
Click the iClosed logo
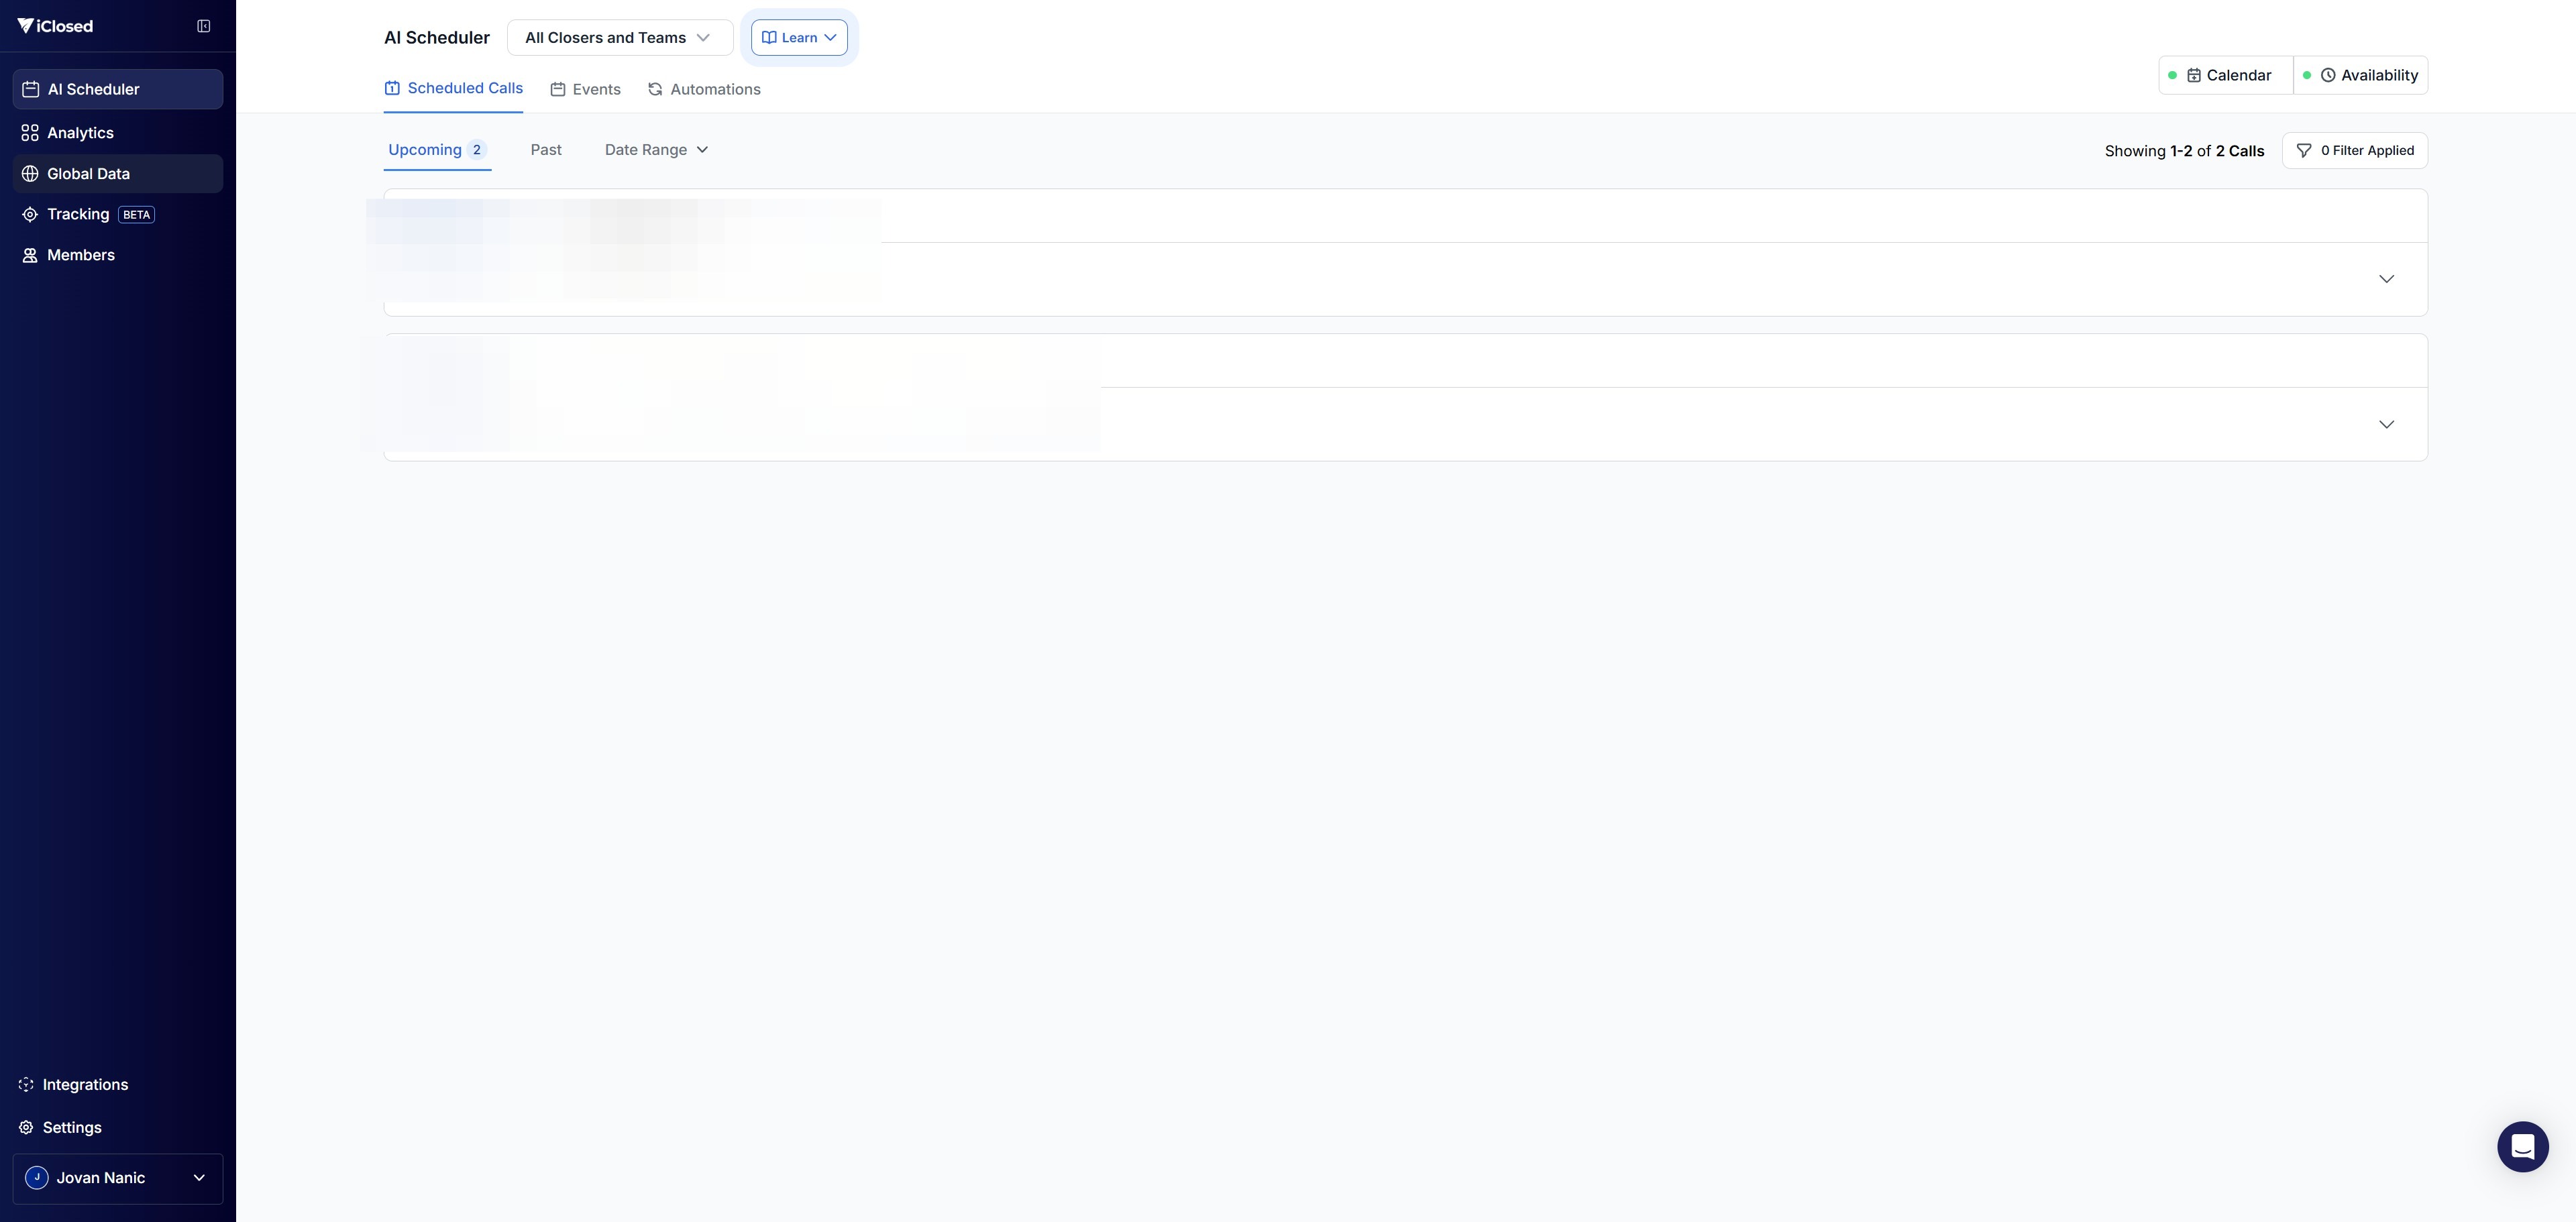click(55, 26)
